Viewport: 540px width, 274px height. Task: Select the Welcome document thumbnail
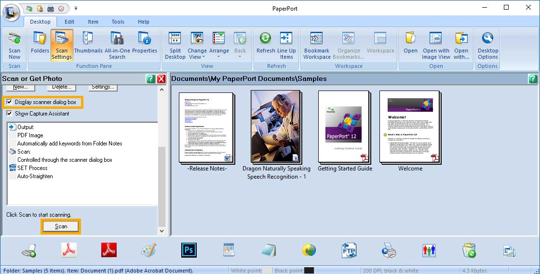410,127
